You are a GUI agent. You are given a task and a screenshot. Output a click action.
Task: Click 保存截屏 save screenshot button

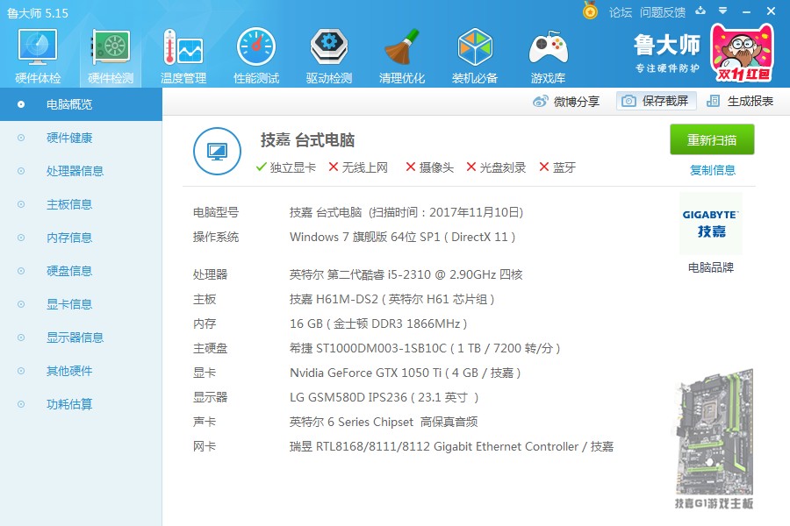coord(656,101)
